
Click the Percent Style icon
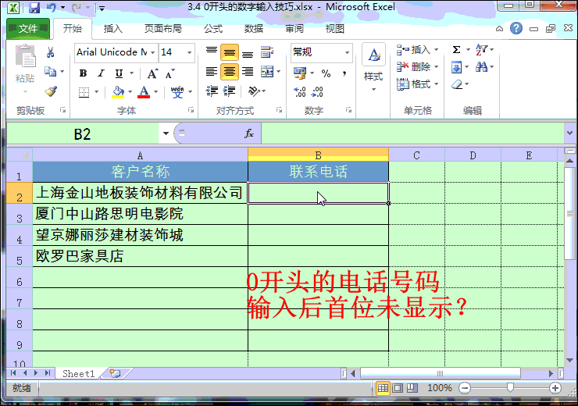(x=326, y=73)
